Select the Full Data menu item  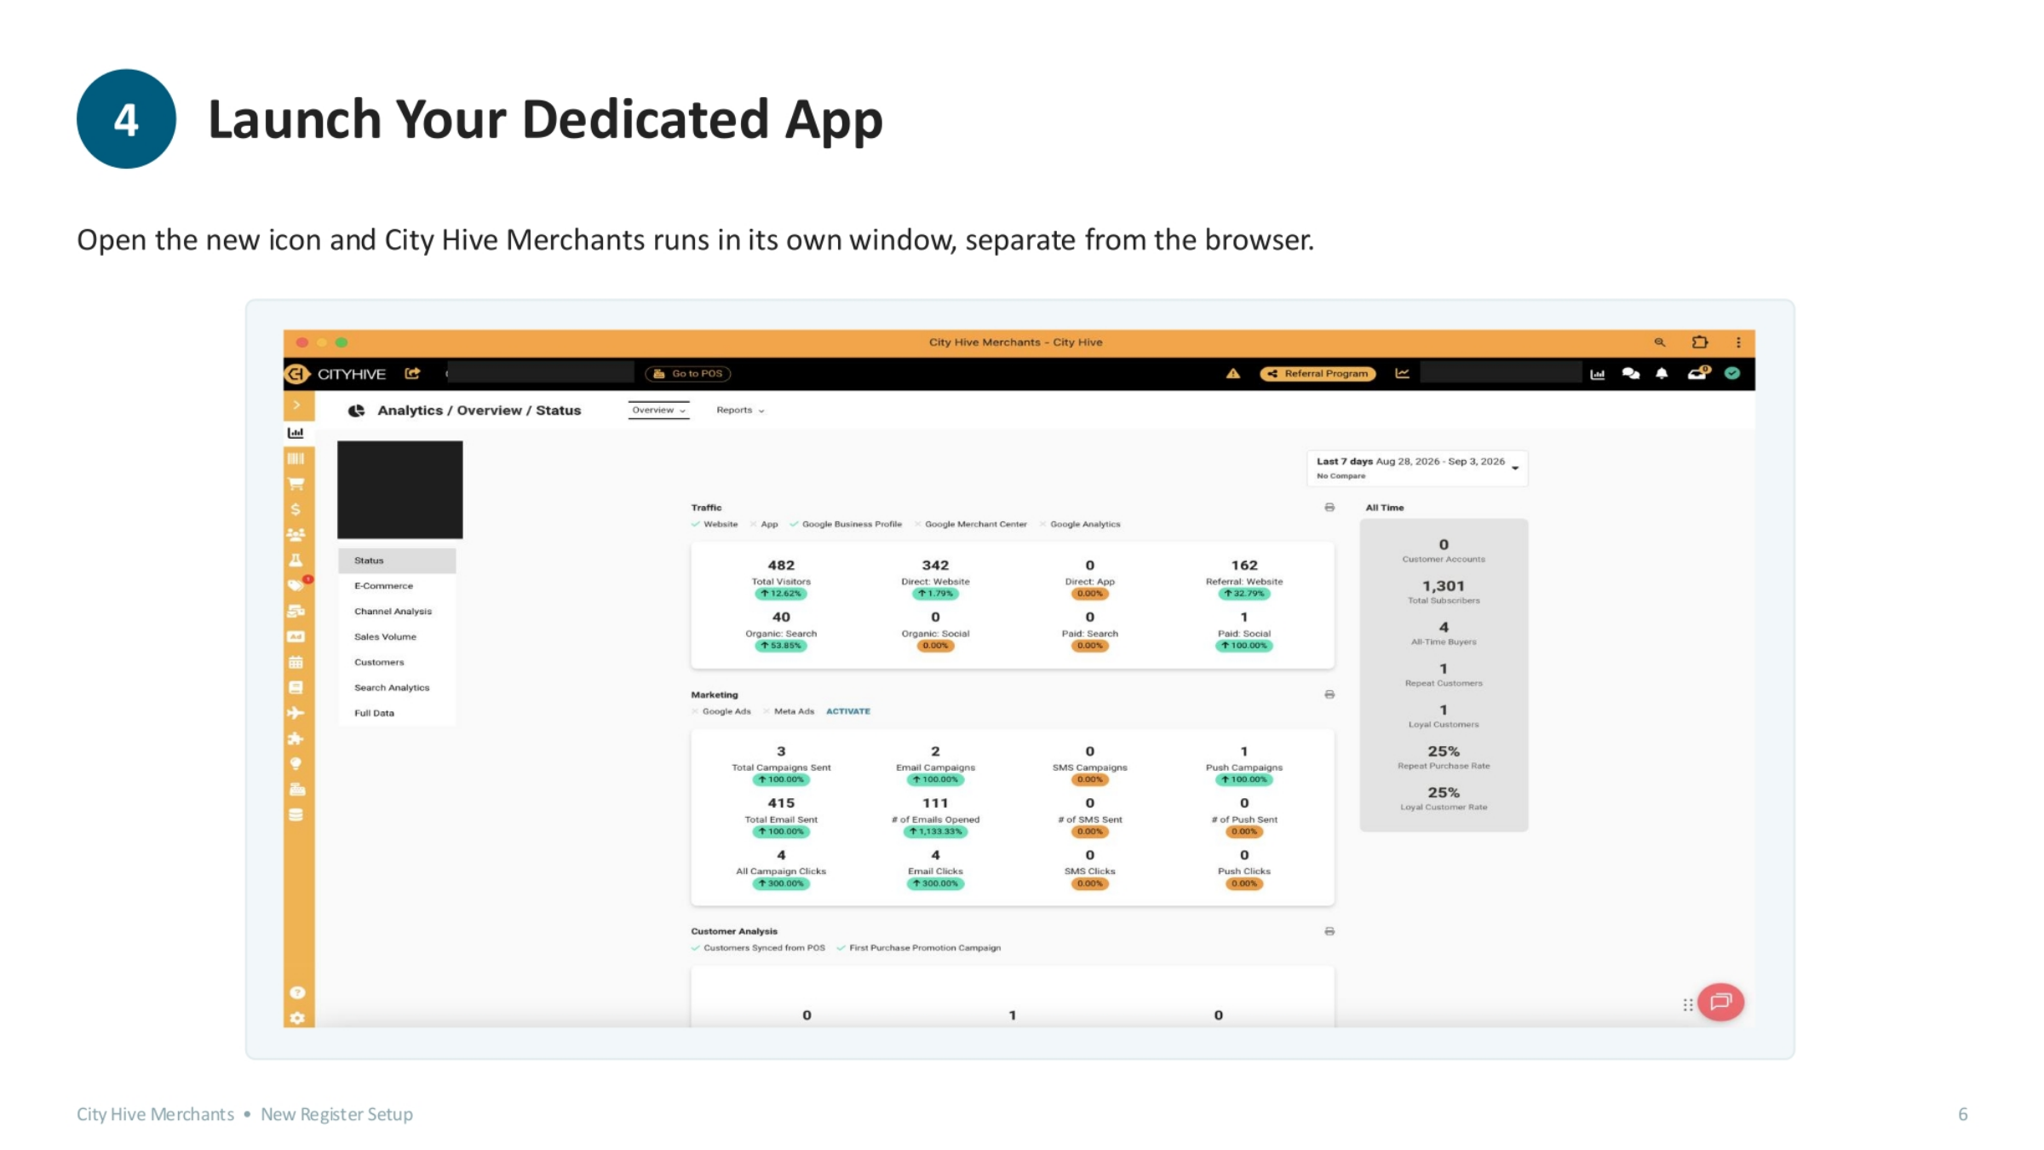(x=397, y=714)
